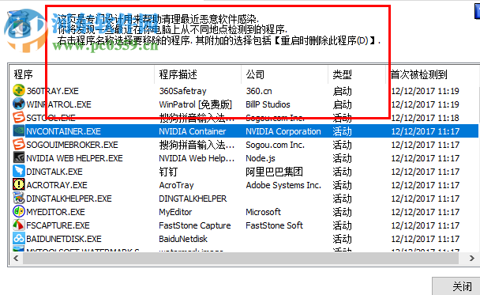Click the FastStone Capture description cell
The width and height of the screenshot is (480, 295).
(195, 225)
